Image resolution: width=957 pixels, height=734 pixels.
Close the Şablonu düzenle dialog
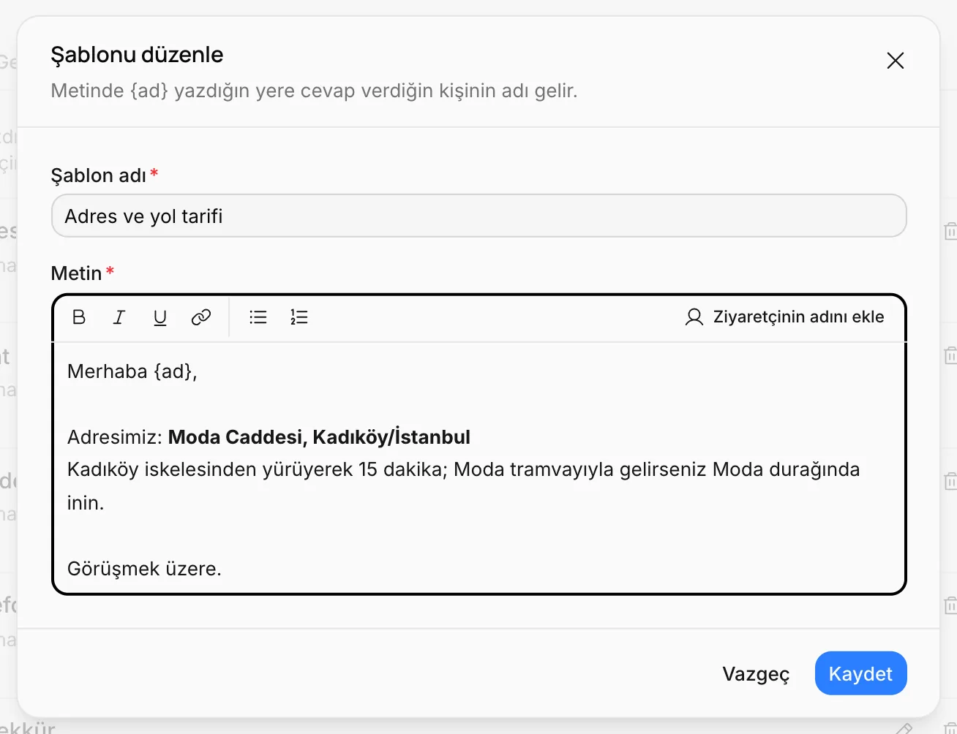click(x=896, y=61)
